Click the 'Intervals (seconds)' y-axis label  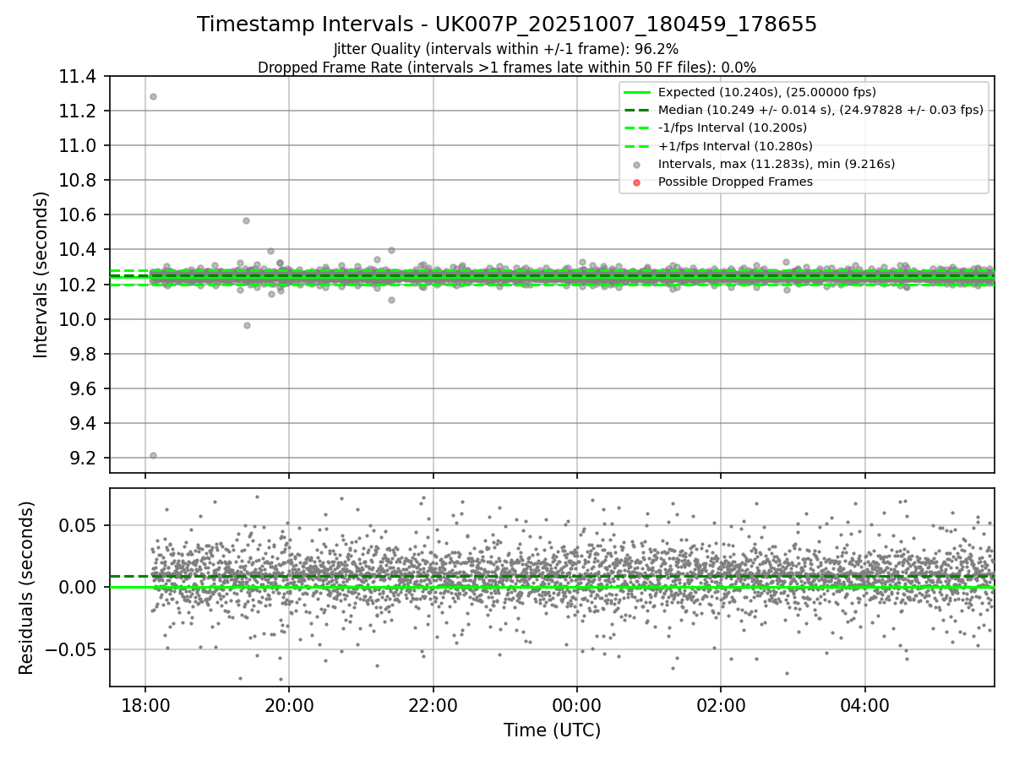pos(41,274)
